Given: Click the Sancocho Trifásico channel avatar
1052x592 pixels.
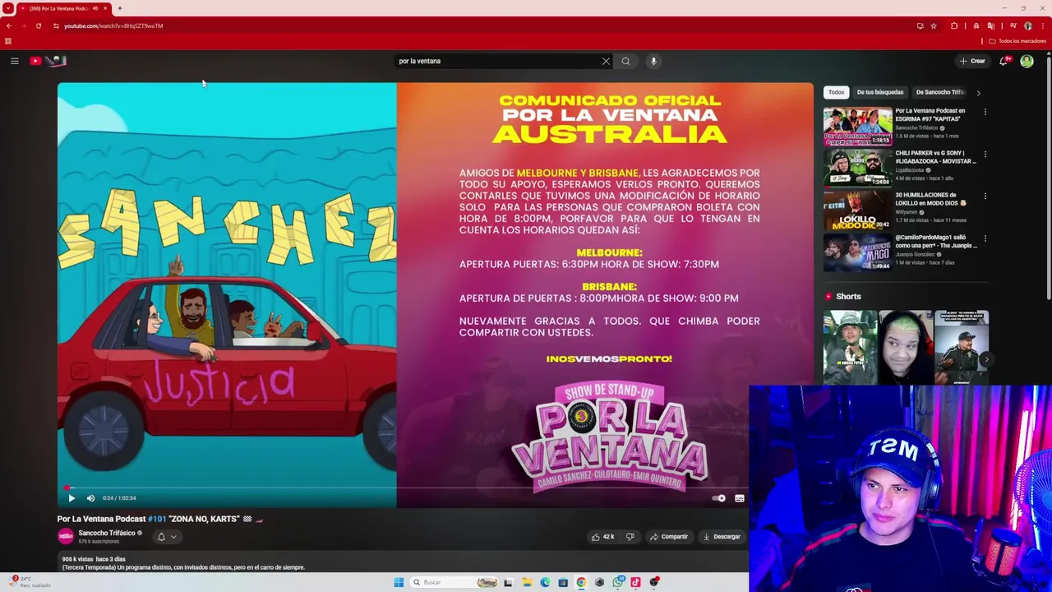Looking at the screenshot, I should click(x=66, y=537).
